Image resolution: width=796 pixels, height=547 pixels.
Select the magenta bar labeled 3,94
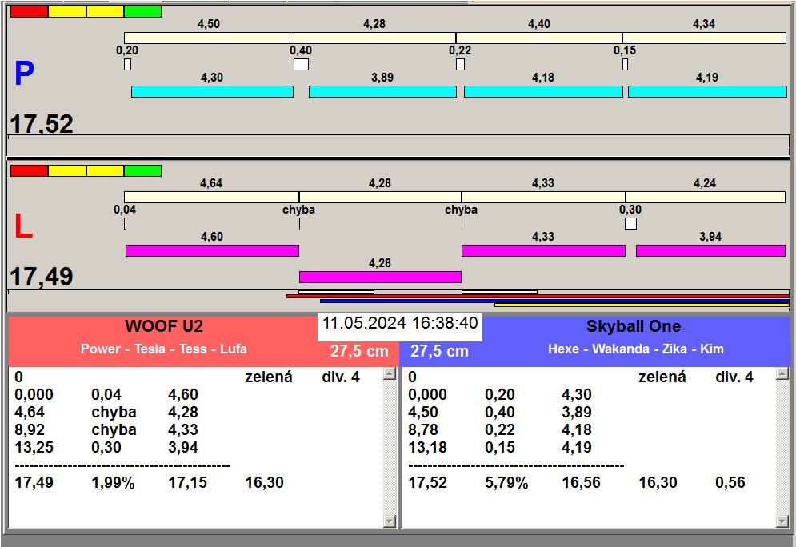[710, 250]
